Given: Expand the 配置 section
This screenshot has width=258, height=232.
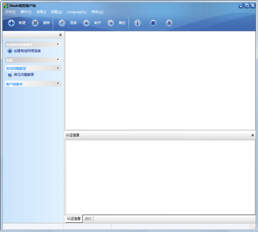Looking at the screenshot, I should tap(58, 60).
